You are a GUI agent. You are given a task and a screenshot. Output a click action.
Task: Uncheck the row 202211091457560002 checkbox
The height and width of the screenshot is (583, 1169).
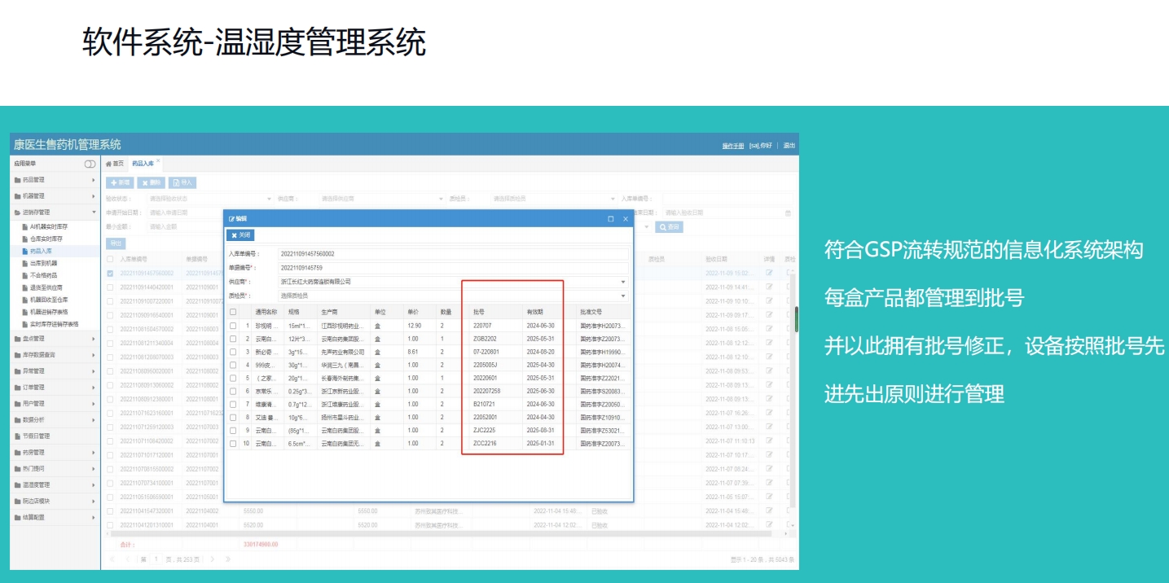pos(111,274)
